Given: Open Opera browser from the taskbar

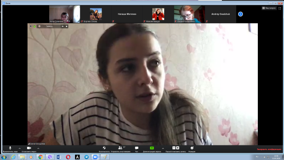Looking at the screenshot, I should pos(68,157).
